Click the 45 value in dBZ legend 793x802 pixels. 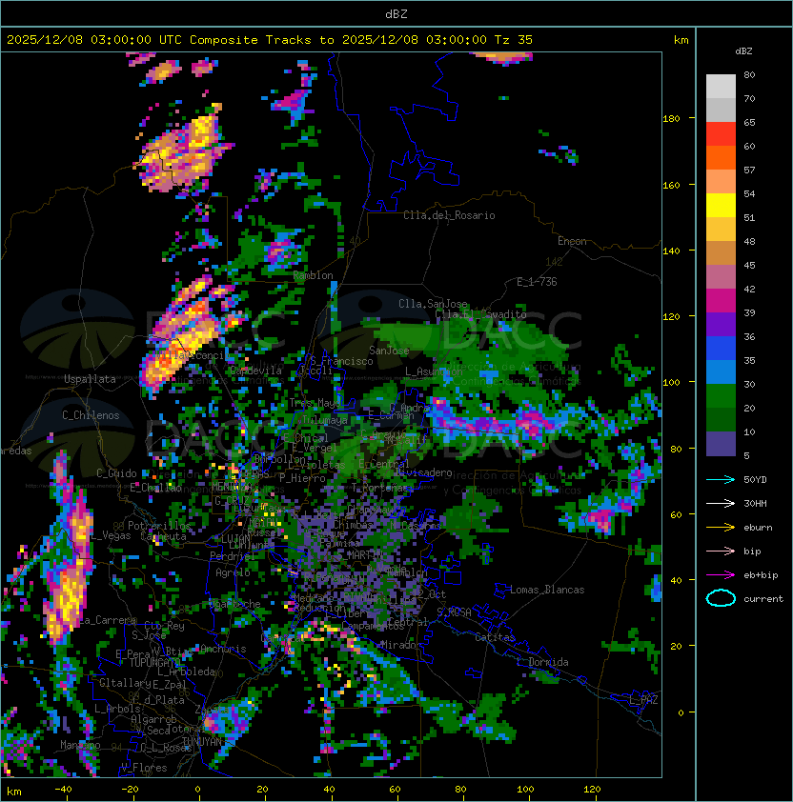click(x=749, y=265)
